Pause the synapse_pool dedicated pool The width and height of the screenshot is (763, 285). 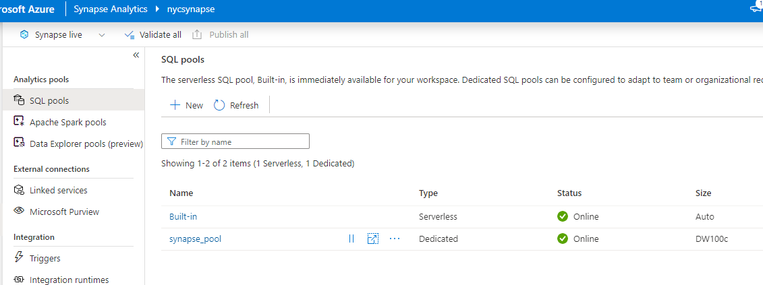pos(351,239)
